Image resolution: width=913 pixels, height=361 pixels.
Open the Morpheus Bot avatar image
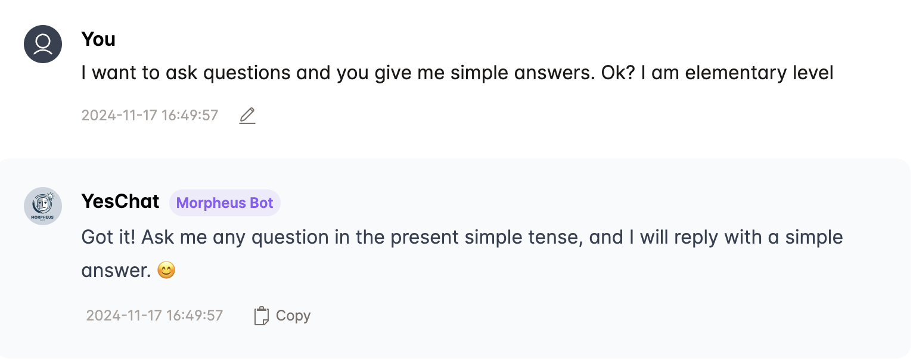[x=43, y=206]
